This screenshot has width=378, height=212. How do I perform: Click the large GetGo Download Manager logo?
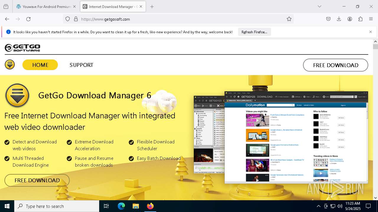(17, 95)
